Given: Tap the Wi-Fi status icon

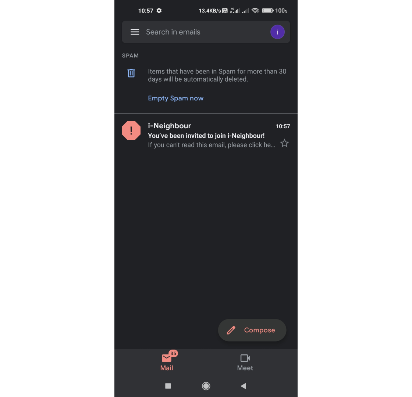Looking at the screenshot, I should point(255,11).
